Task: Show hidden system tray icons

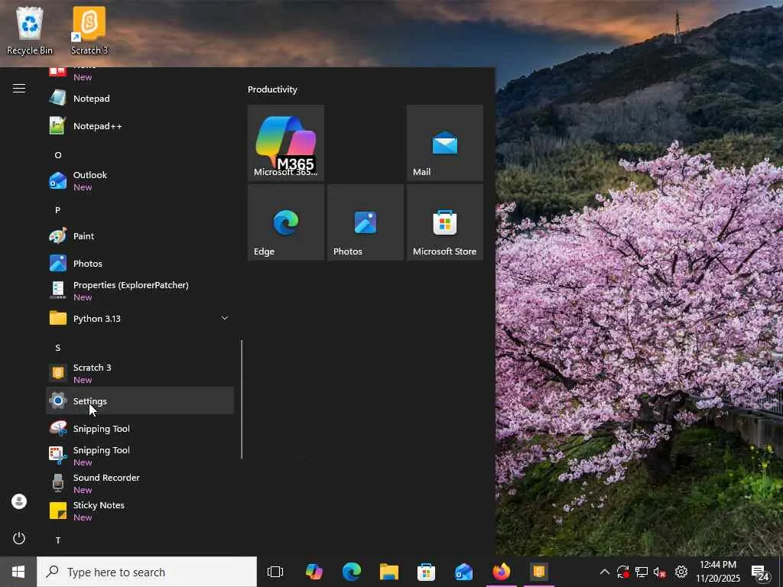Action: (604, 572)
